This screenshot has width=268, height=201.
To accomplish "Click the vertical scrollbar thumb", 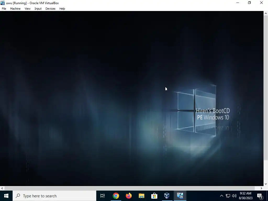I will pyautogui.click(x=266, y=88).
